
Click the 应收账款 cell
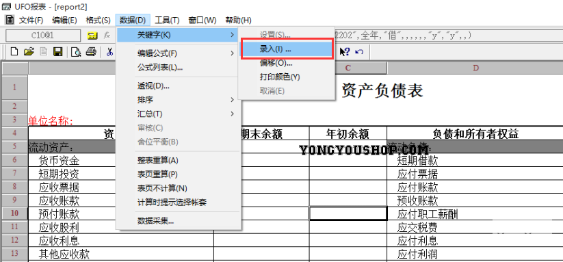[x=59, y=200]
